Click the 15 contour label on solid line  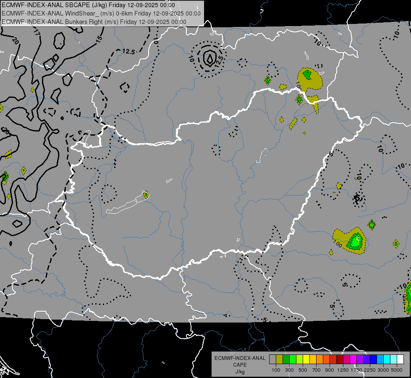pyautogui.click(x=99, y=39)
